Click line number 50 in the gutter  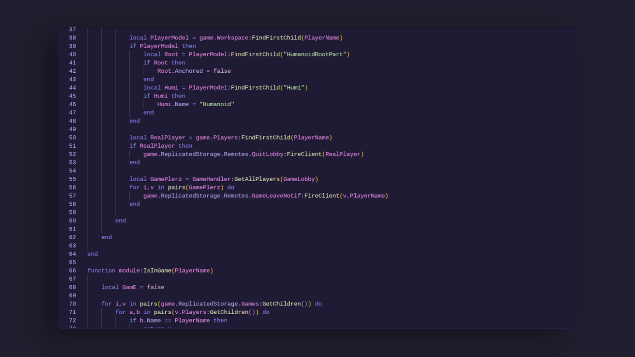72,137
